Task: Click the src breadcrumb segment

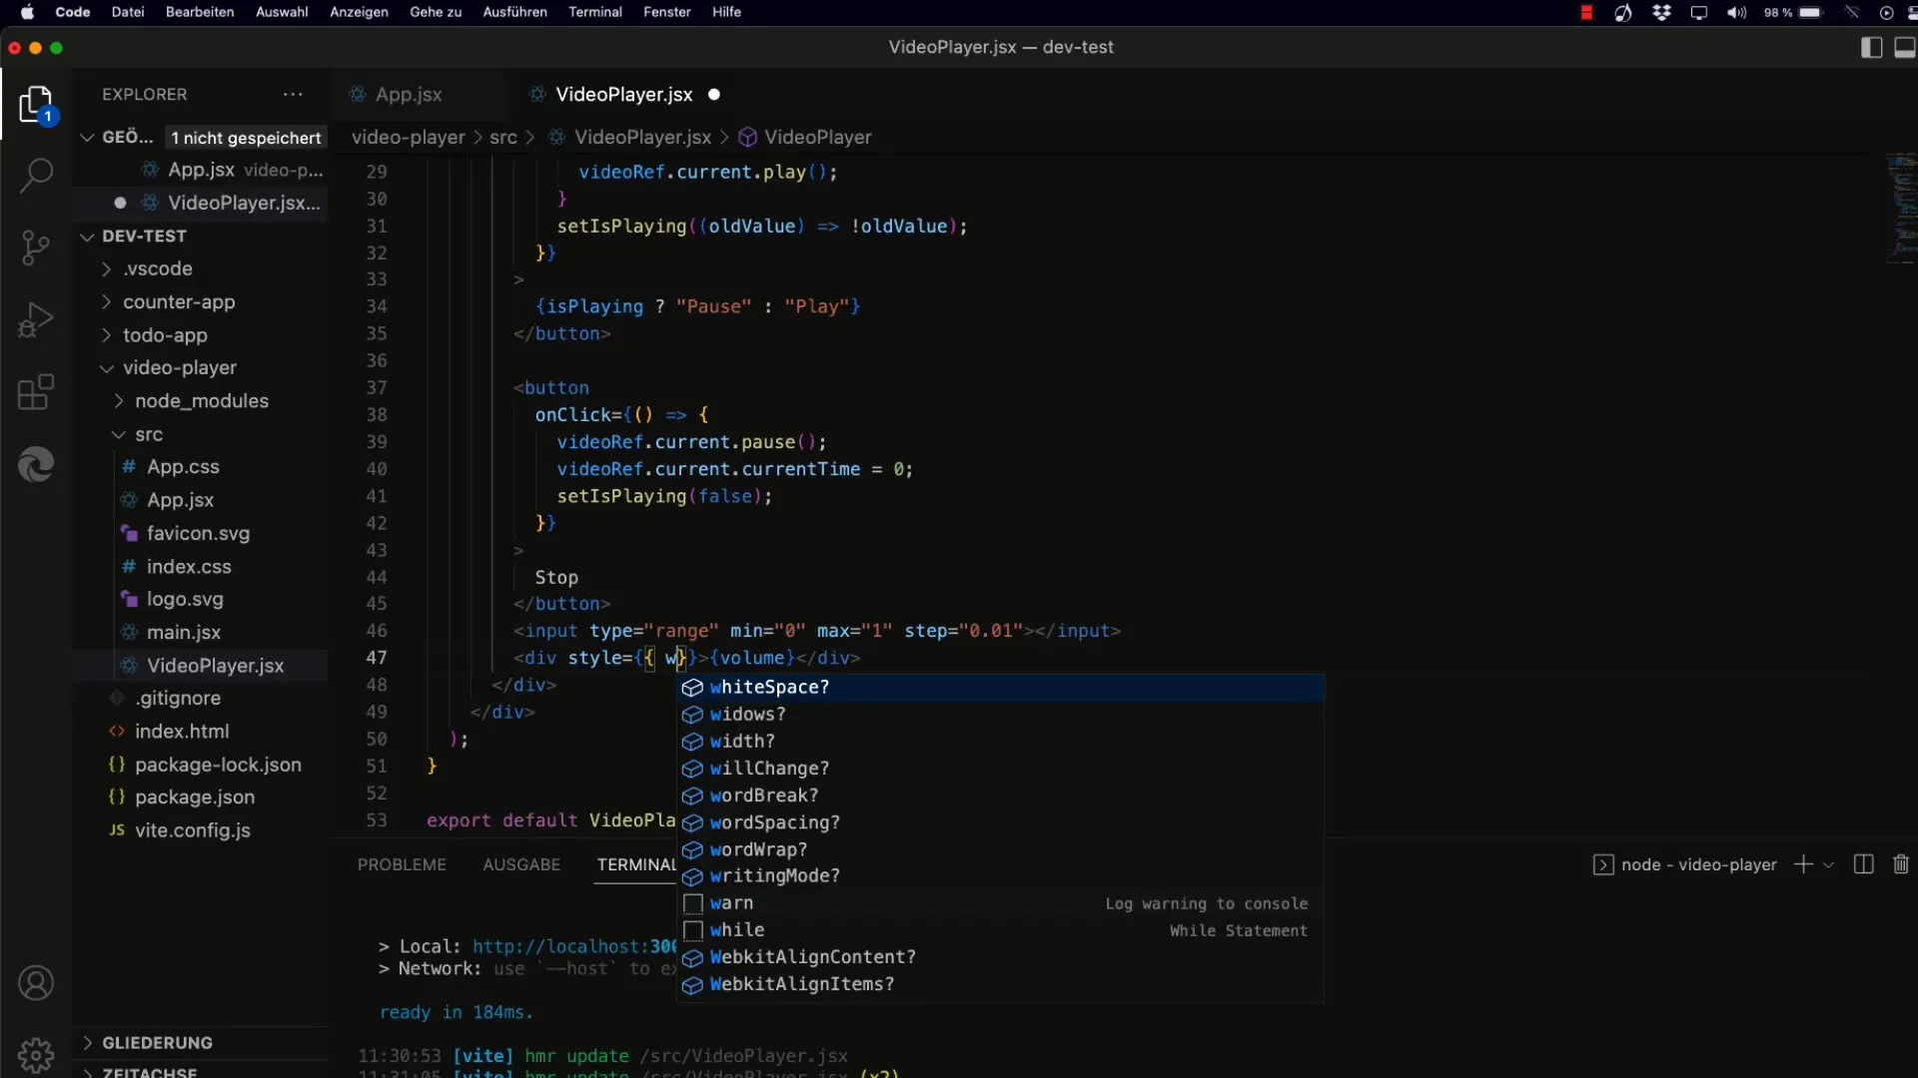Action: click(x=503, y=137)
